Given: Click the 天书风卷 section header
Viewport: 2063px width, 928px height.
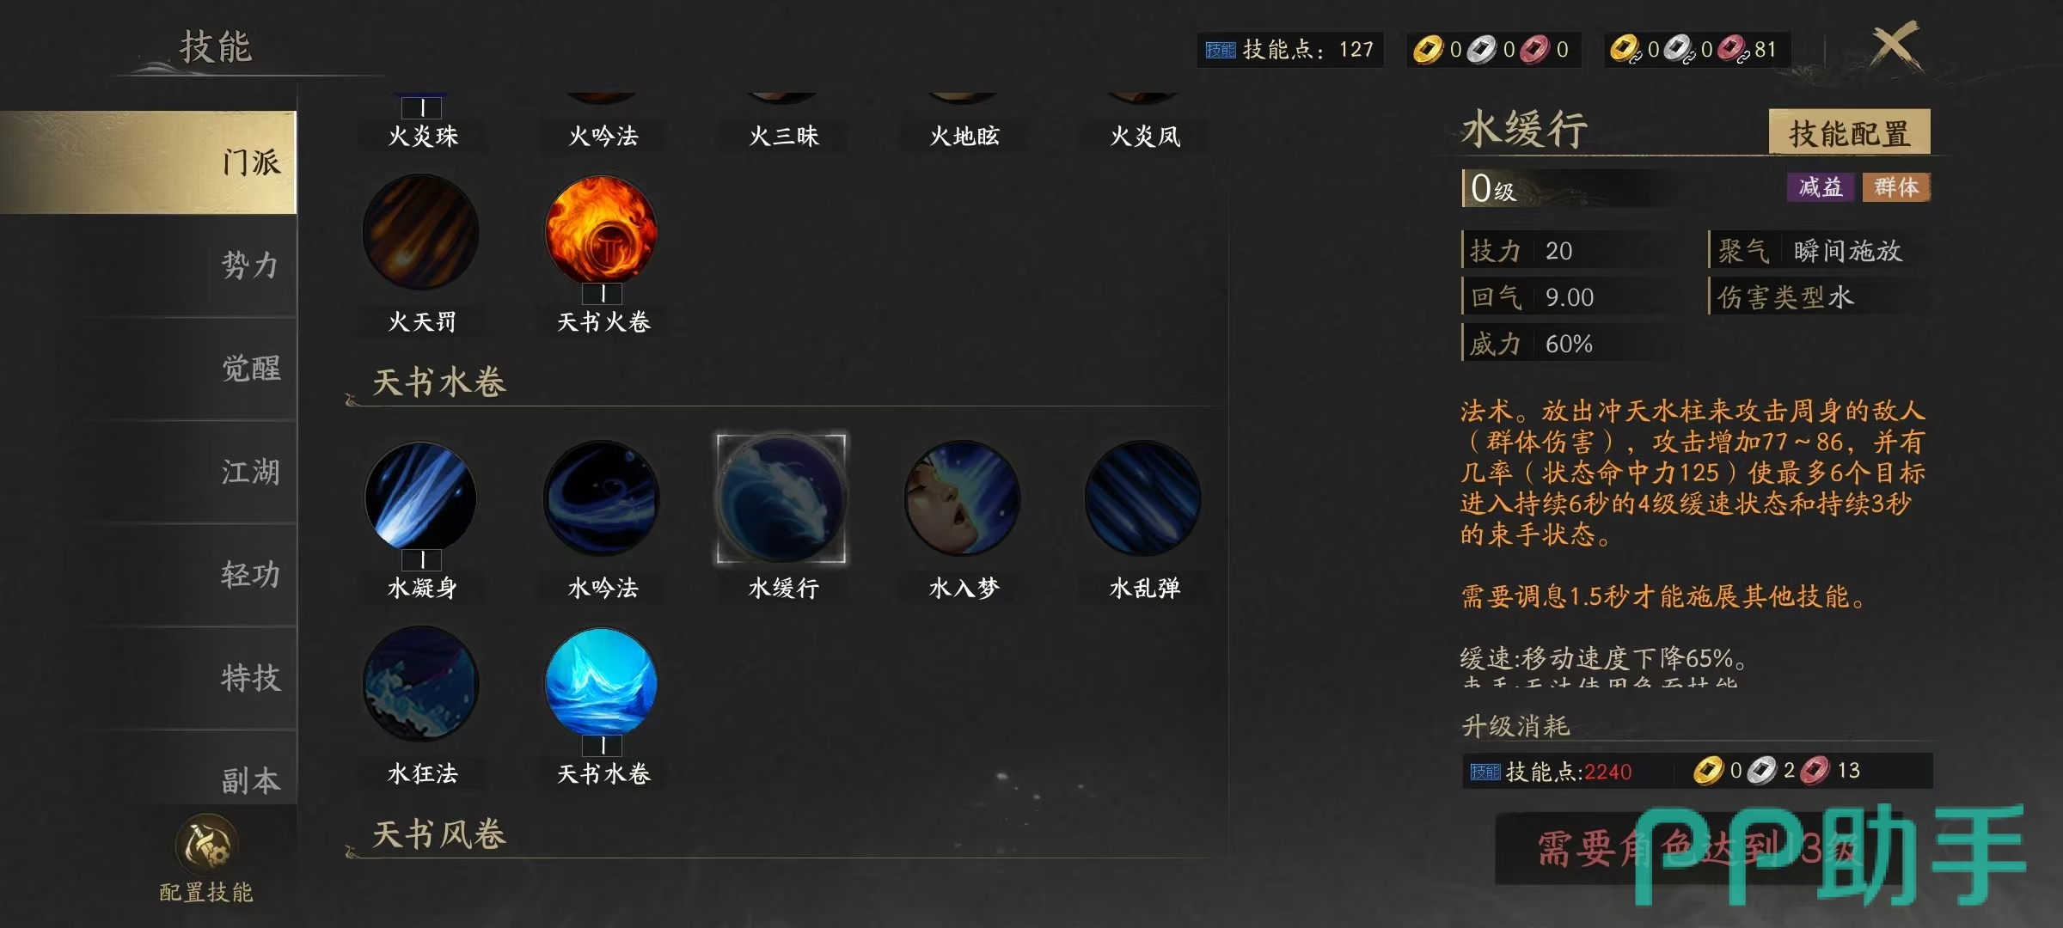Looking at the screenshot, I should [439, 833].
